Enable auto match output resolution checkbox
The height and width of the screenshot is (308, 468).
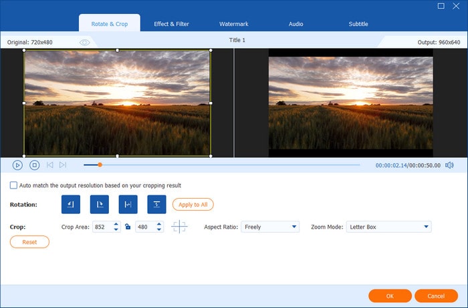pyautogui.click(x=13, y=185)
